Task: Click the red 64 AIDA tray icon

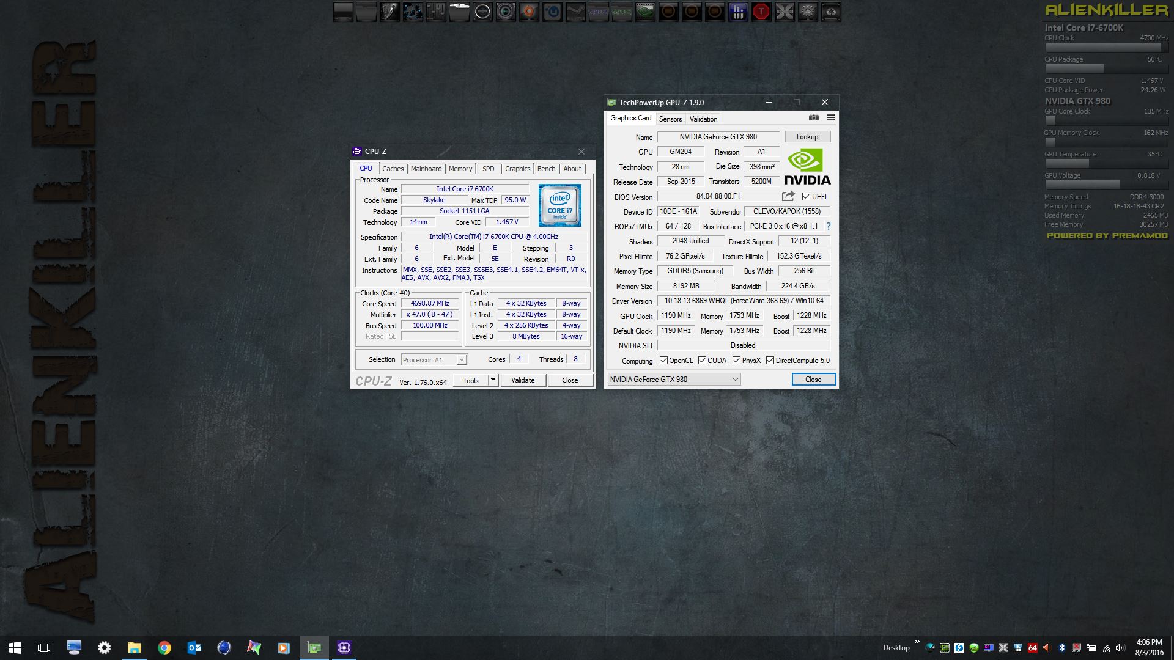Action: click(1033, 648)
